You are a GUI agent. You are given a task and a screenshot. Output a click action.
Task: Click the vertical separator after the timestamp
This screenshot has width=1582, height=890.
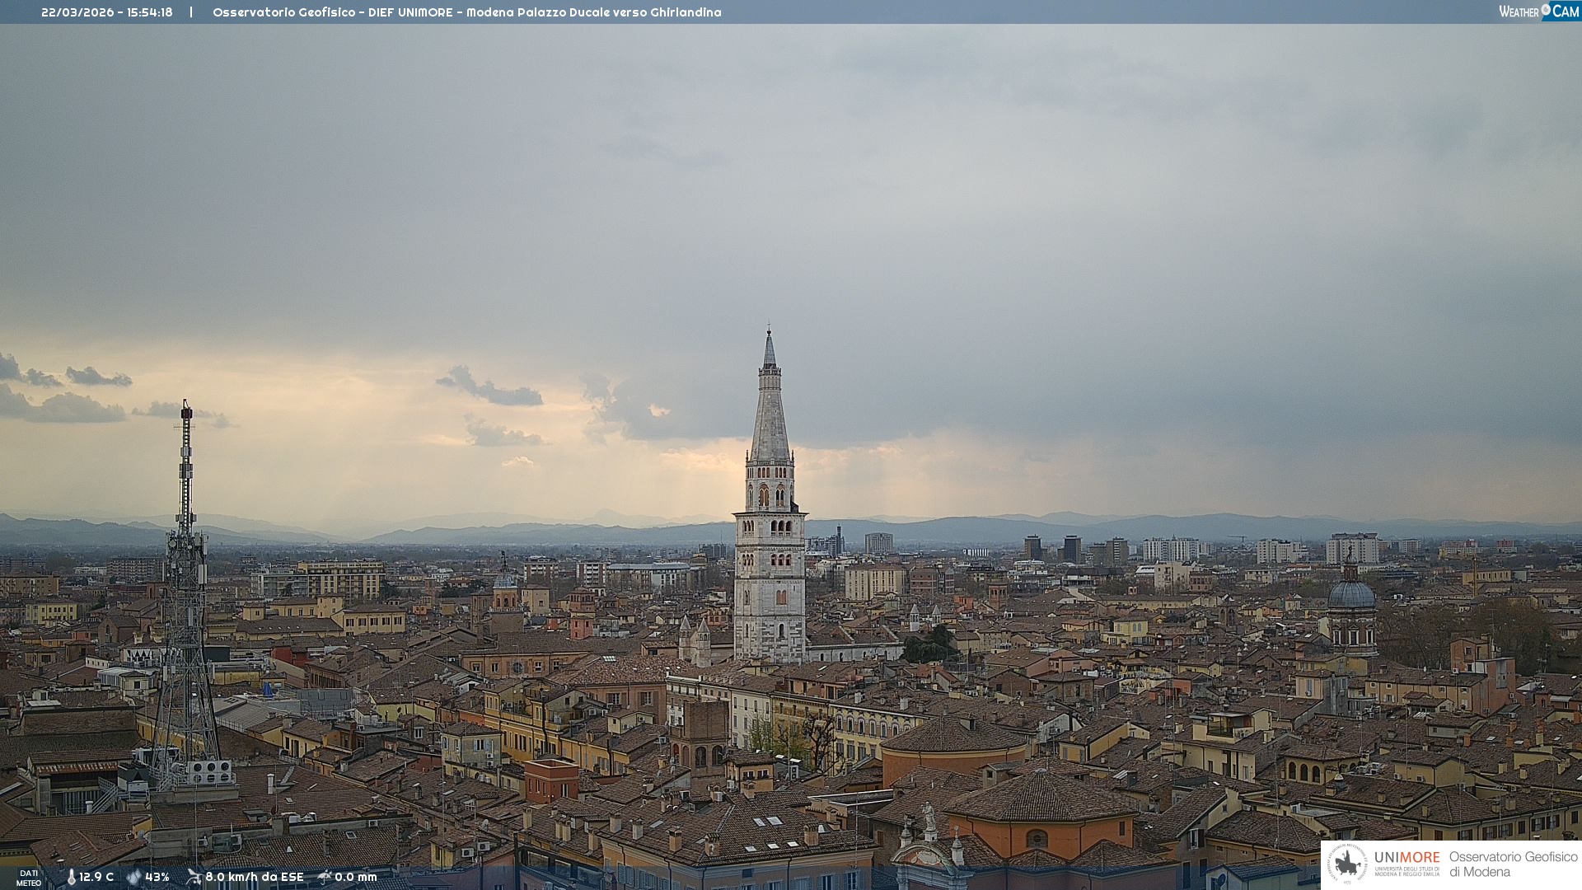click(x=191, y=12)
